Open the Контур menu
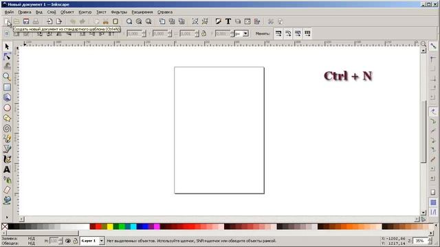The image size is (440, 247). (x=85, y=12)
